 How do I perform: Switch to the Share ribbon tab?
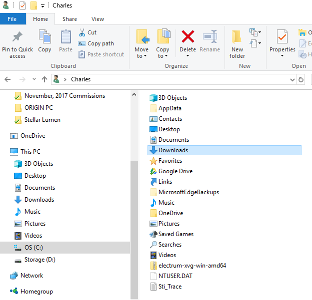[69, 19]
